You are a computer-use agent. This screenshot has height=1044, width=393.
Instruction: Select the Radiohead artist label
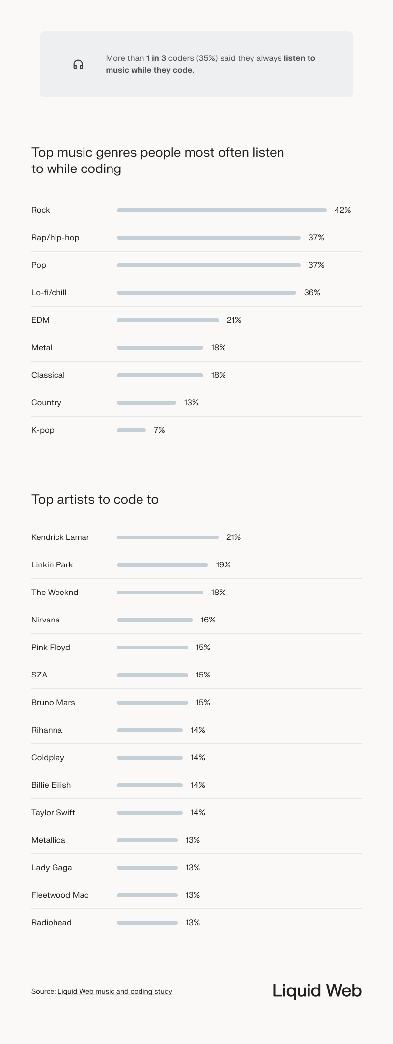click(52, 923)
